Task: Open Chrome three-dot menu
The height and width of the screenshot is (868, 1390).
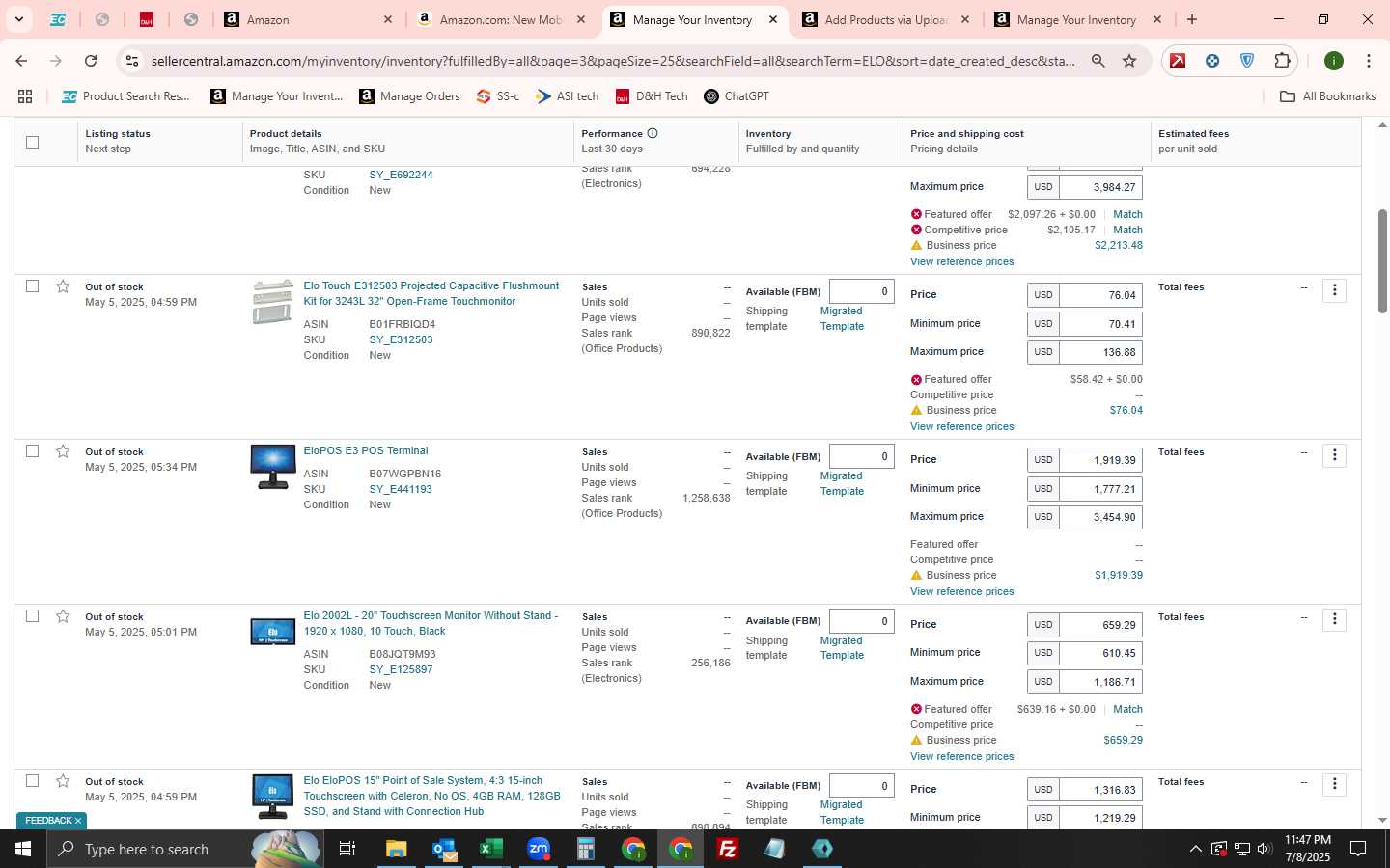Action: 1369,61
